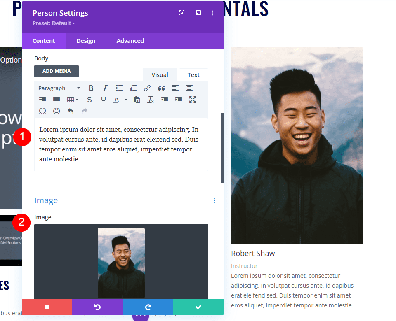Open the Preset: Default dropdown
The width and height of the screenshot is (396, 321).
point(54,23)
